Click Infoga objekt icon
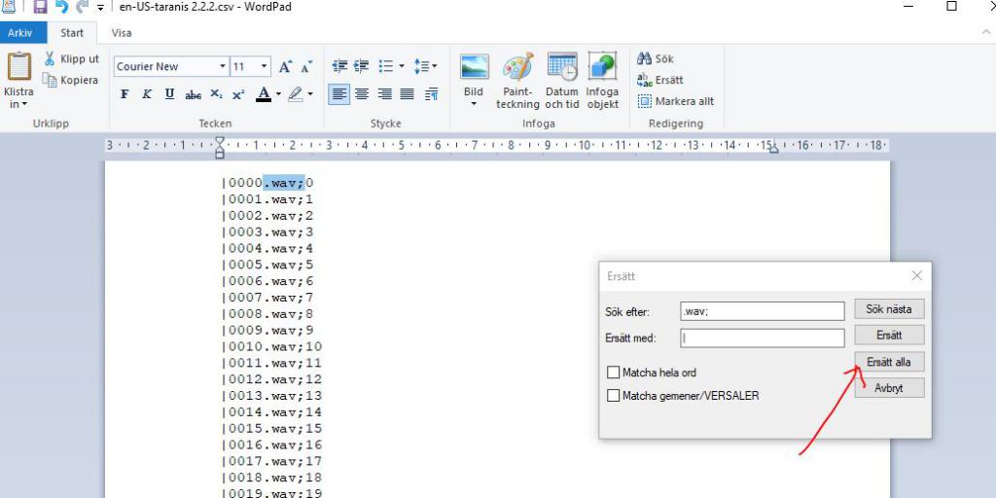Screen dimensions: 996x498 pyautogui.click(x=602, y=80)
